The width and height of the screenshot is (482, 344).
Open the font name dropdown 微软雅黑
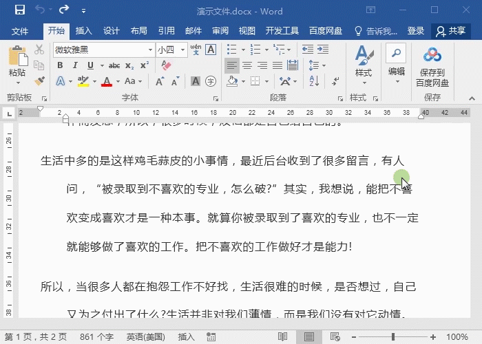[x=150, y=50]
